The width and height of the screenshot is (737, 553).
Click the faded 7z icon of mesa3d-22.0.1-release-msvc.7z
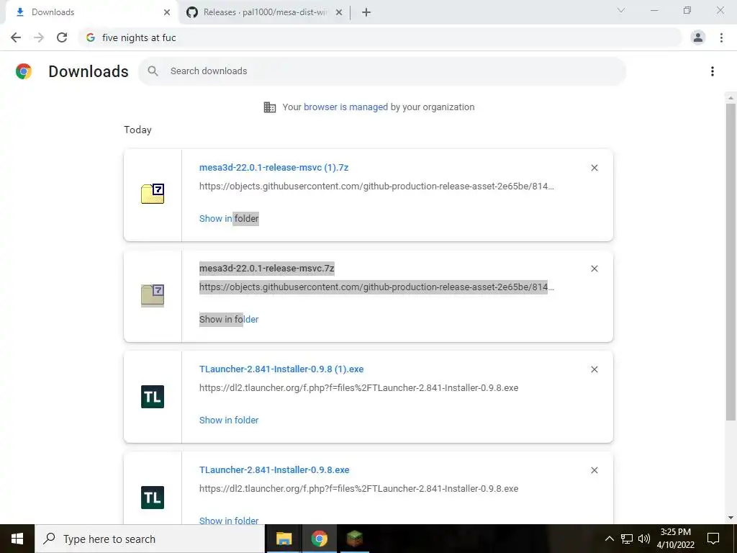(x=153, y=295)
